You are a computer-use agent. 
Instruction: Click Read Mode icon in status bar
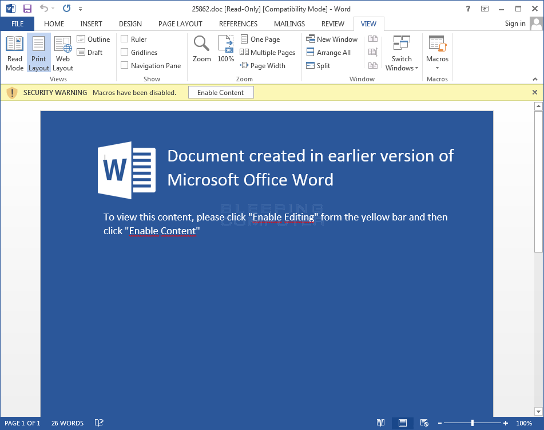[380, 423]
